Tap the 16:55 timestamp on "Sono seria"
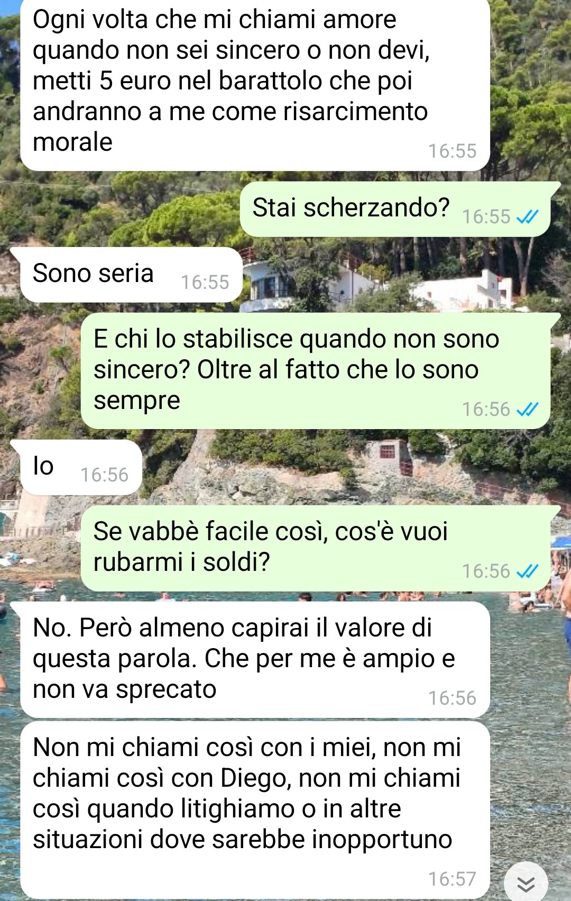 click(x=205, y=282)
